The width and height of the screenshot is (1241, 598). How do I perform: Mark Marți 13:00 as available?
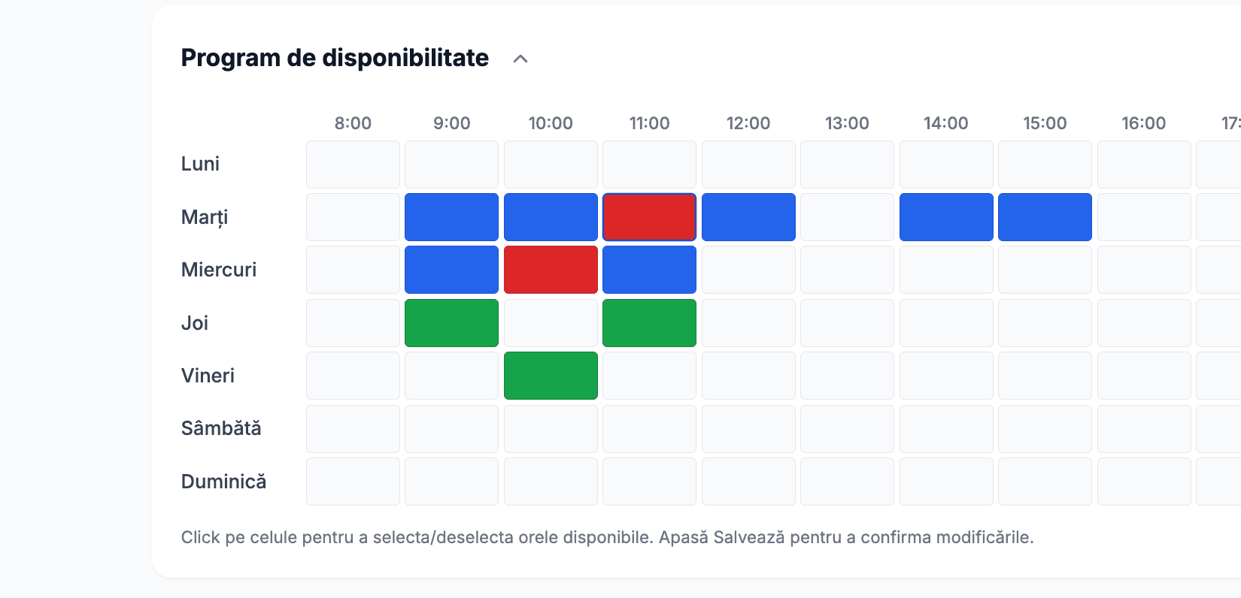[847, 216]
